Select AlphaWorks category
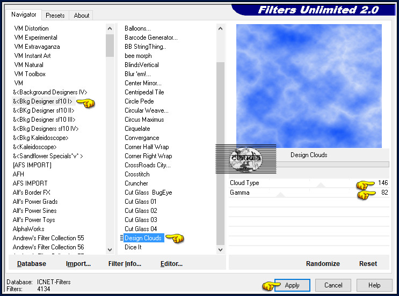This screenshot has width=399, height=296. [28, 229]
